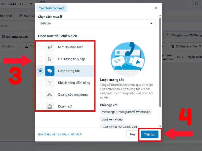Click the Khách hàng tiềm năng label
202x151 pixels.
point(74,83)
